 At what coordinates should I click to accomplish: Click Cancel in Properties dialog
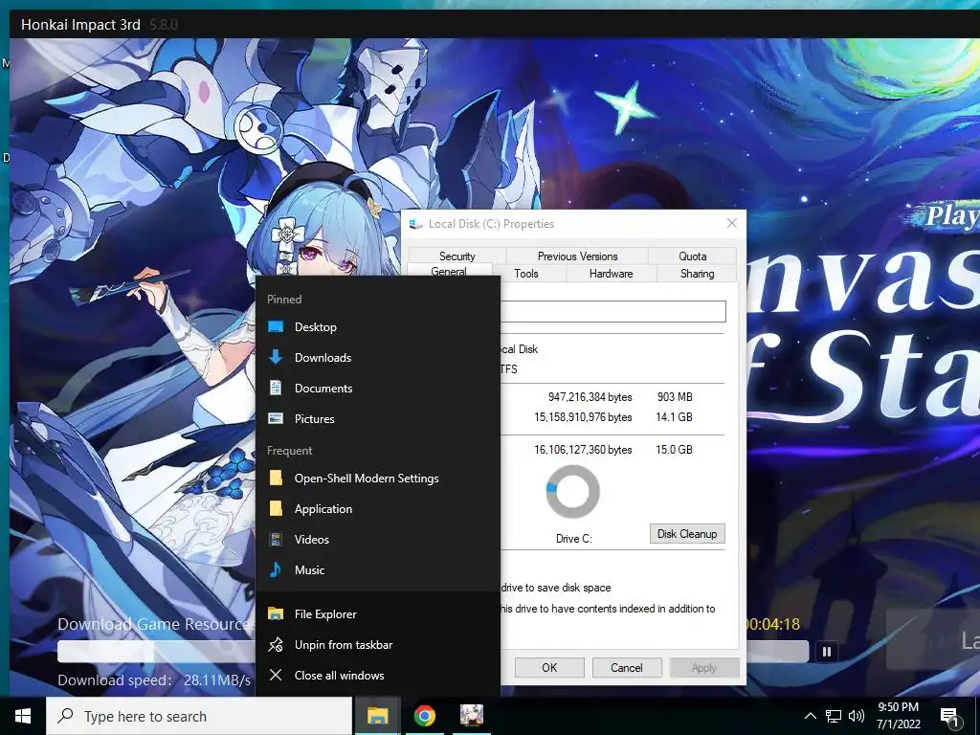point(626,667)
